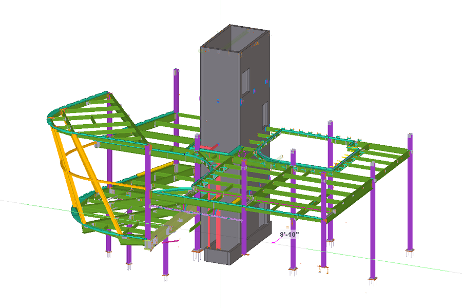Click the base plate of the far right column
Viewport: 462px width, 308px height.
410,253
